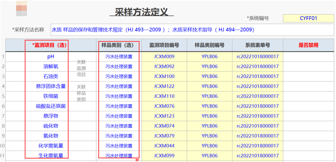The image size is (336, 162).
Task: Toggle 是否禁用 cell for 硫化物 row
Action: 308,126
